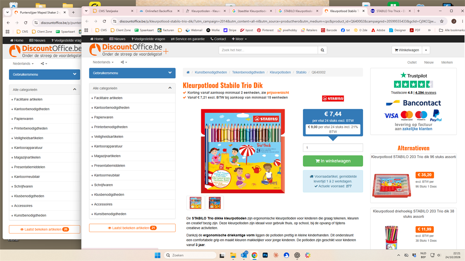Click the quantity input field
Image resolution: width=465 pixels, height=261 pixels.
(333, 148)
